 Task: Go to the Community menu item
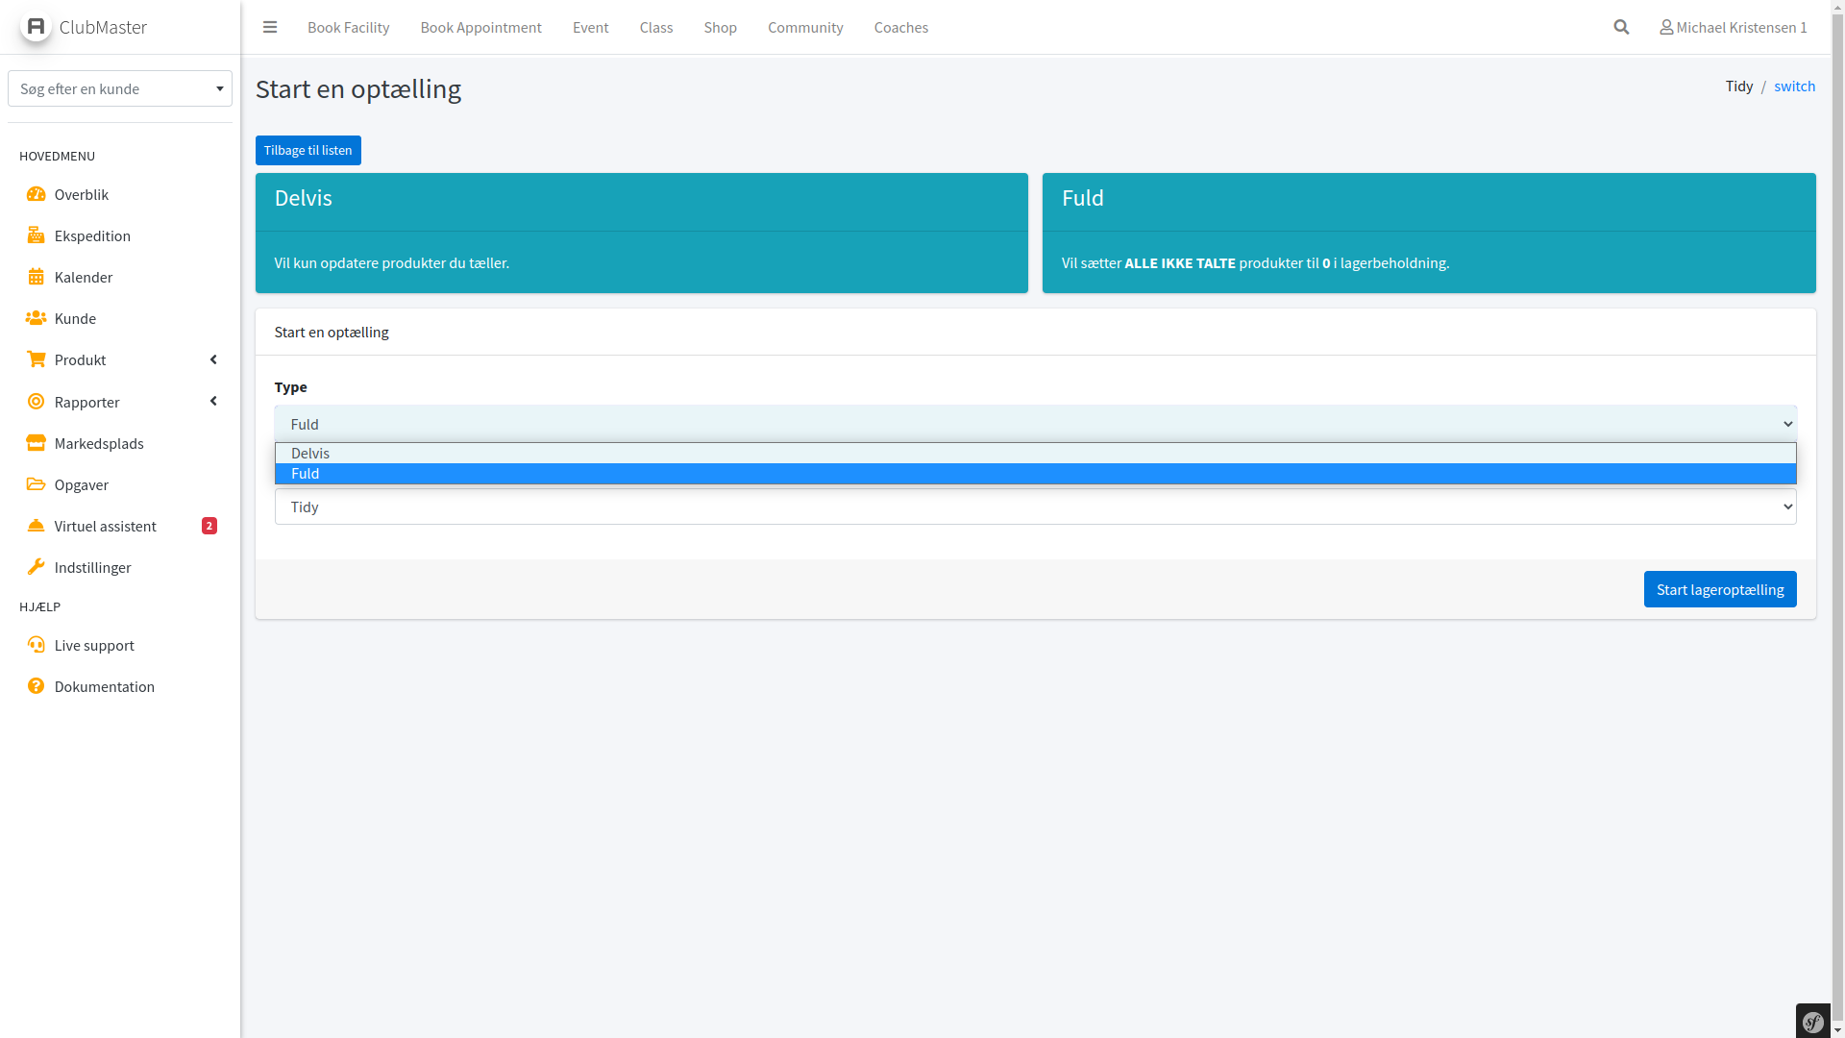pos(804,27)
